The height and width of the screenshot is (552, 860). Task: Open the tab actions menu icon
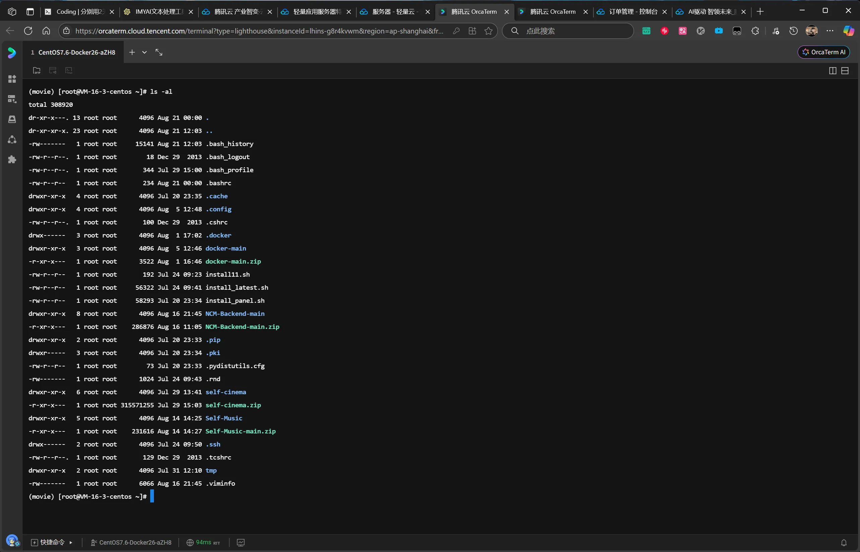(x=30, y=12)
